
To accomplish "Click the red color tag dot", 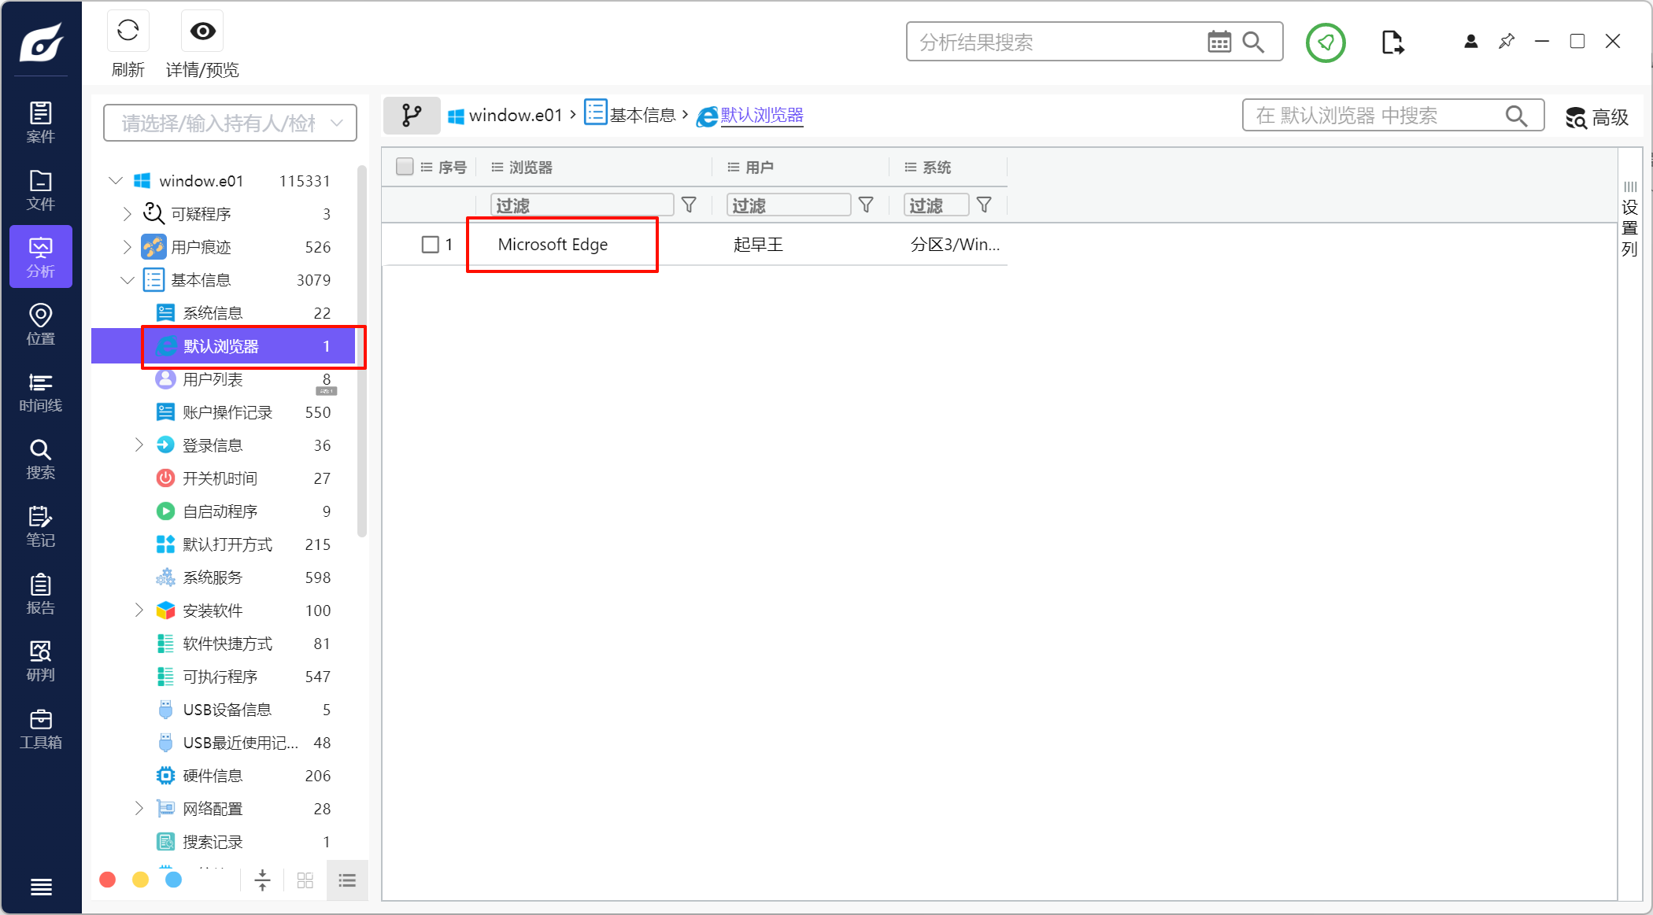I will tap(108, 880).
